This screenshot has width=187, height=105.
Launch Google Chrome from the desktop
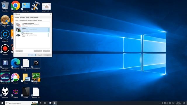[x=15, y=6]
